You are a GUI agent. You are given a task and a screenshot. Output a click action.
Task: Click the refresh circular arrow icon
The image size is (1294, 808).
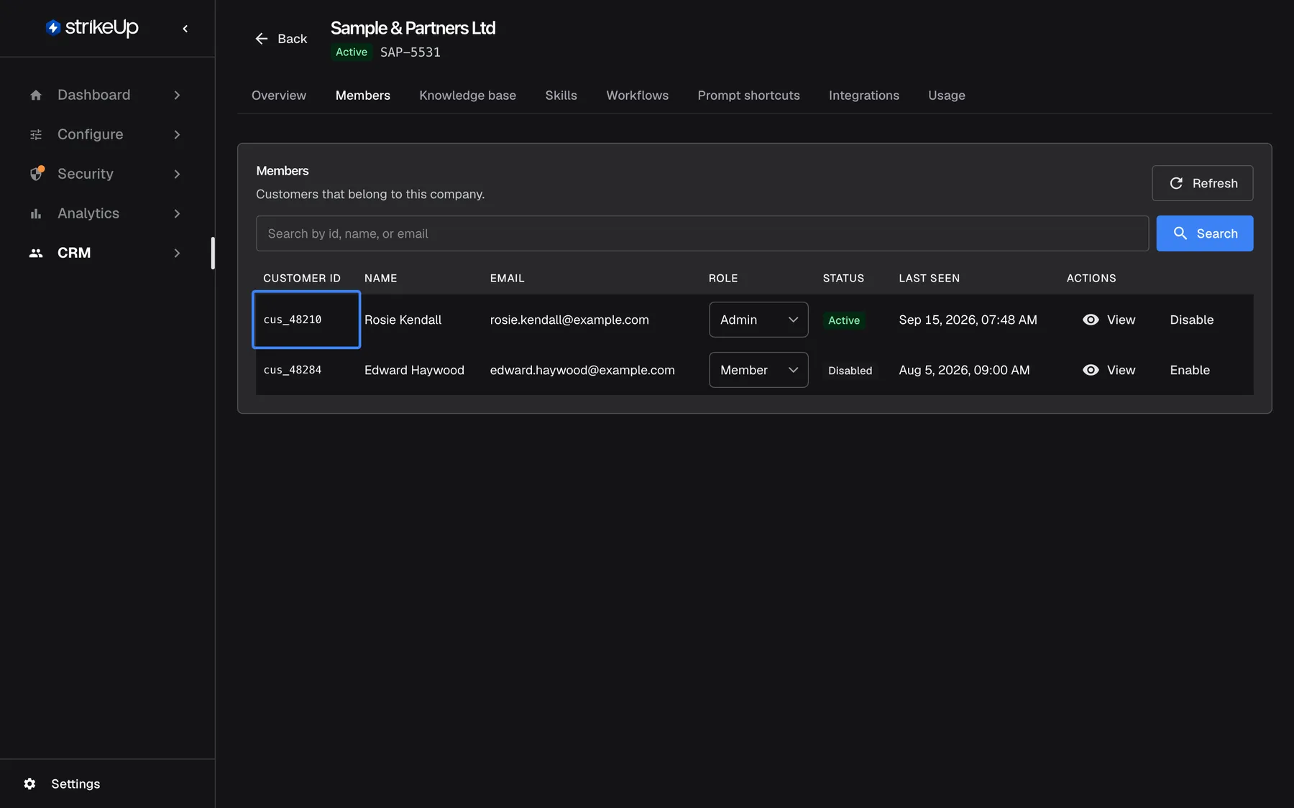point(1176,183)
